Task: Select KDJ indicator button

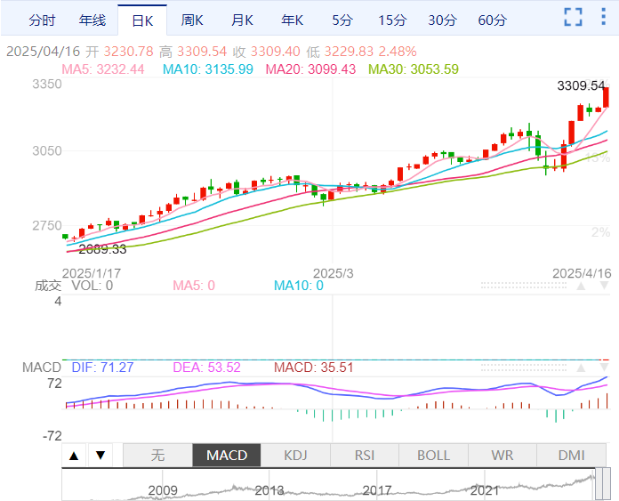Action: tap(295, 456)
